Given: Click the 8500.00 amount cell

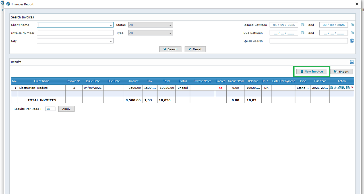Looking at the screenshot, I should pyautogui.click(x=133, y=88).
